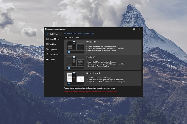Show the About page

click(x=53, y=60)
